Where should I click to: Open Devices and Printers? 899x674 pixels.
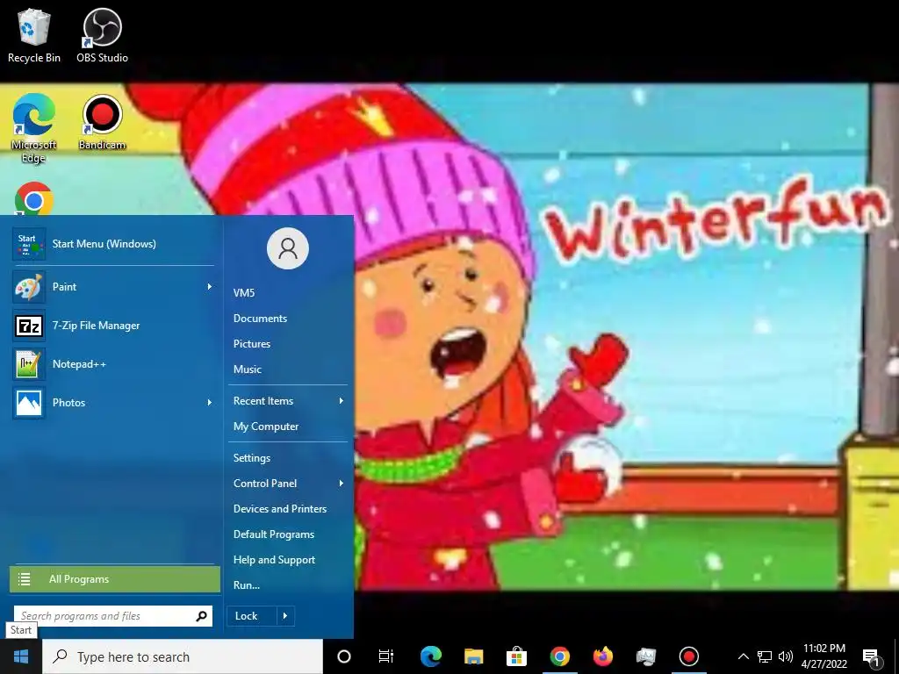[x=280, y=509]
